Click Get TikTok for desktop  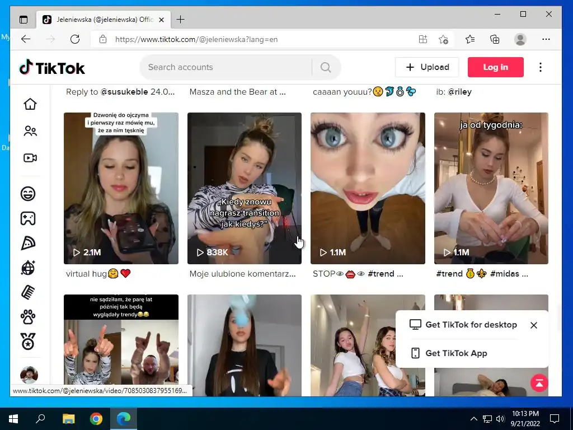(463, 325)
